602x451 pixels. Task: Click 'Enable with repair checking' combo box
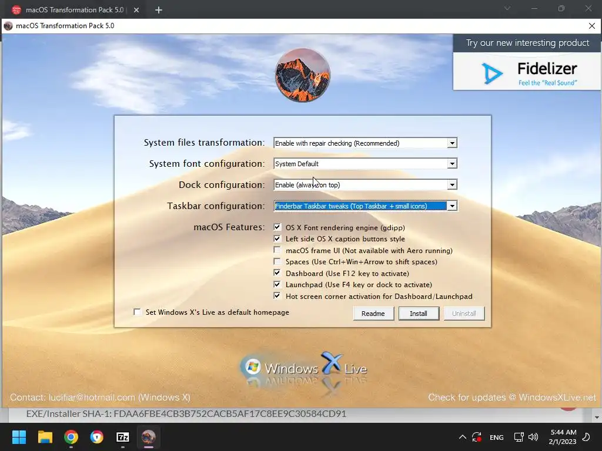(366, 143)
